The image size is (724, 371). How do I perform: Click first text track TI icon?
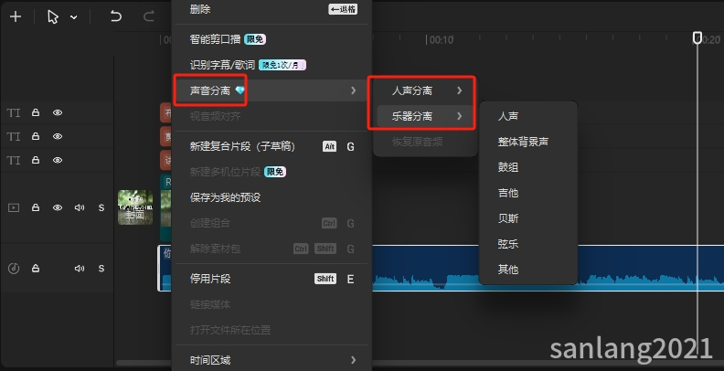14,113
